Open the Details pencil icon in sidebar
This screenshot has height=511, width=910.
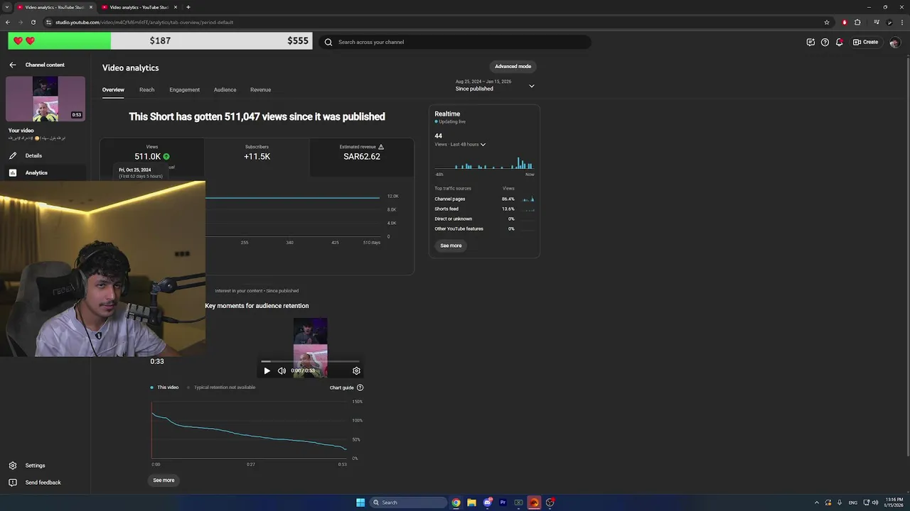[x=13, y=155]
